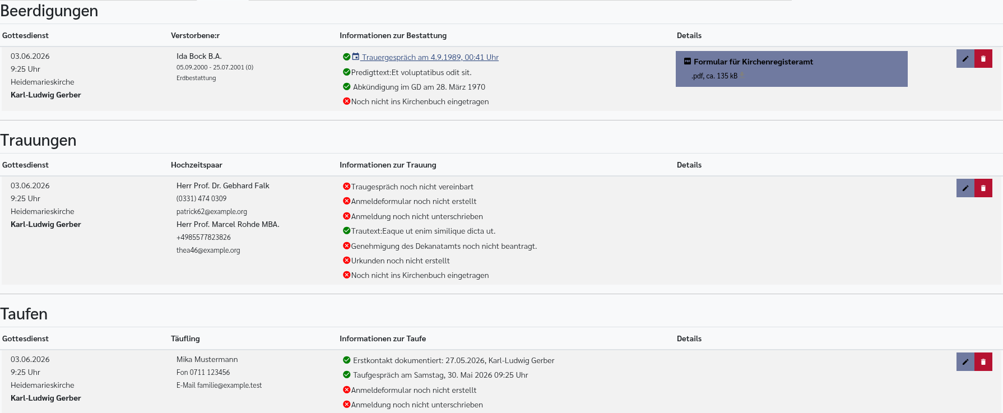Click green check next to Erstkontakt dokumentiert
This screenshot has width=1003, height=413.
coord(346,360)
